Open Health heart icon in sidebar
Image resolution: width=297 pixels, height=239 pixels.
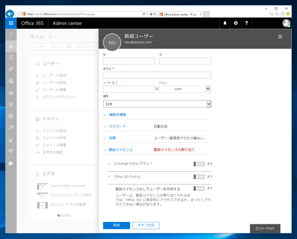click(x=11, y=151)
